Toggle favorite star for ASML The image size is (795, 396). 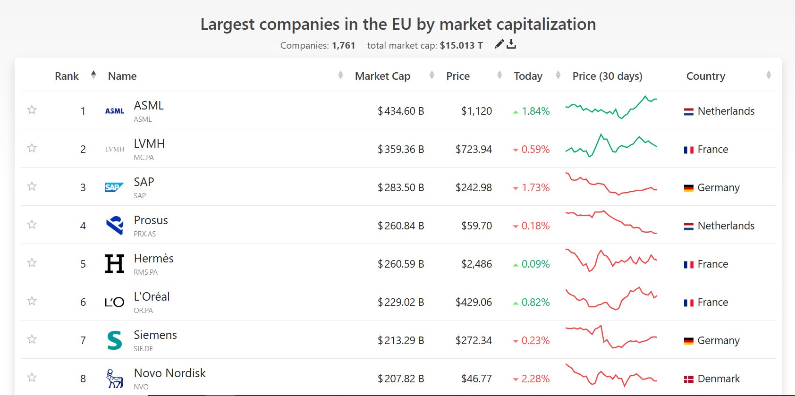tap(32, 110)
